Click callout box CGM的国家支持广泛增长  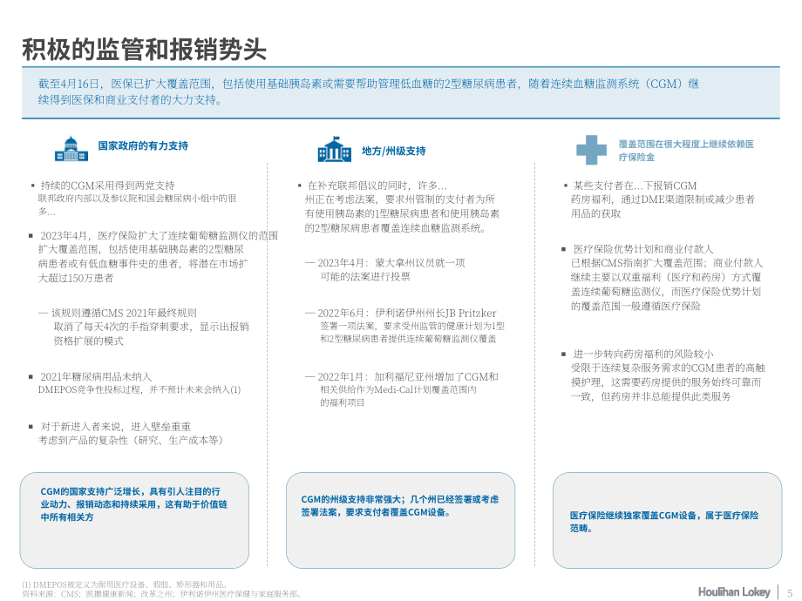134,520
